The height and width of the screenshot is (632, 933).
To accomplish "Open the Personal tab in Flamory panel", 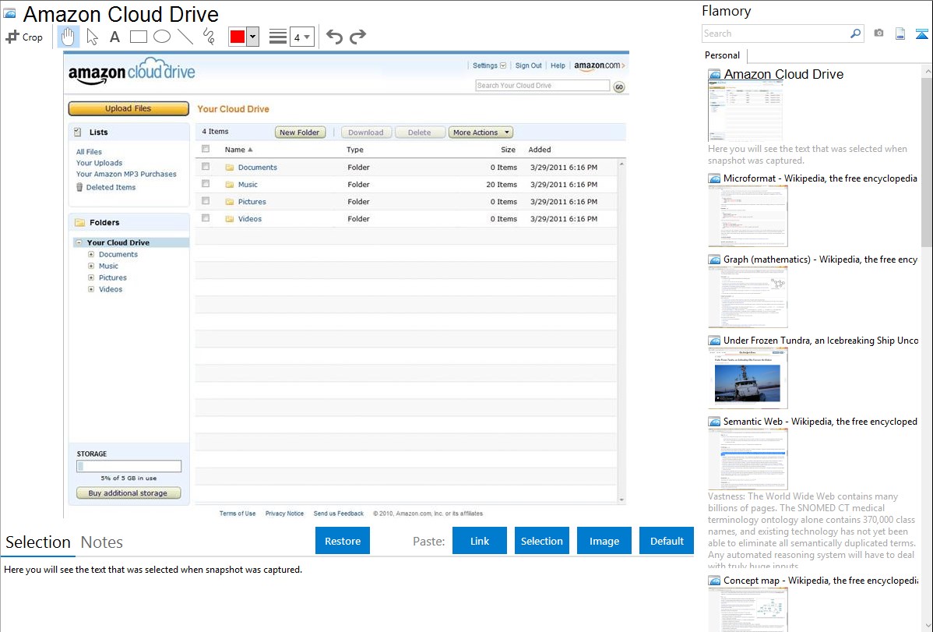I will pyautogui.click(x=723, y=55).
